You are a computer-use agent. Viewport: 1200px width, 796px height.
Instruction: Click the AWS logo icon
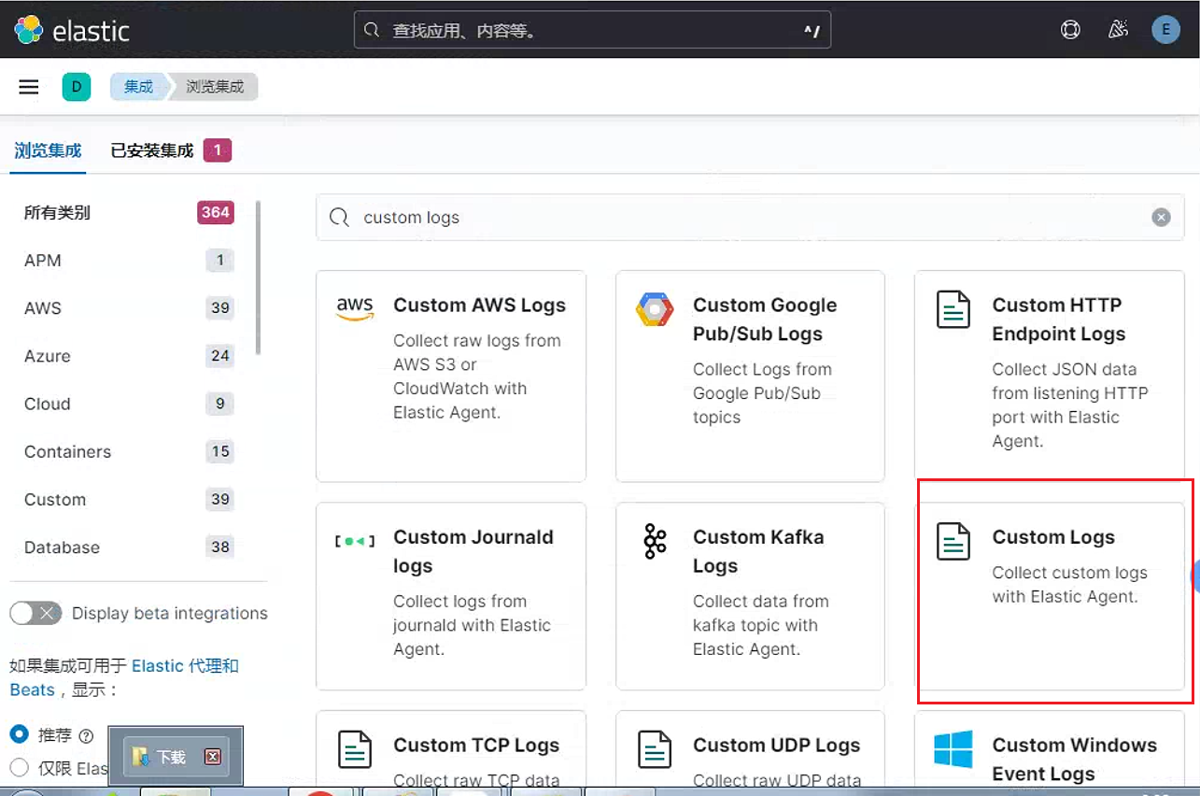coord(355,308)
